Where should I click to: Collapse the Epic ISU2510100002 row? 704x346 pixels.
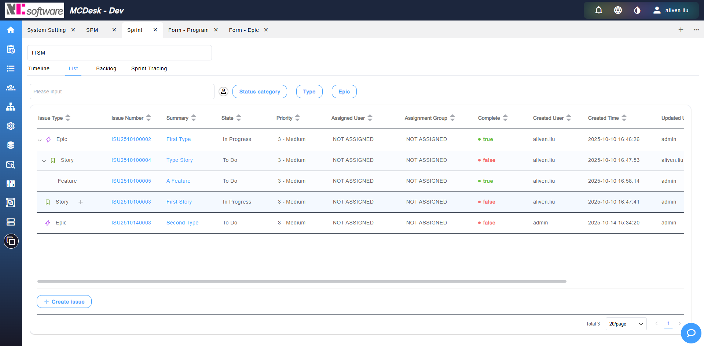pos(40,140)
